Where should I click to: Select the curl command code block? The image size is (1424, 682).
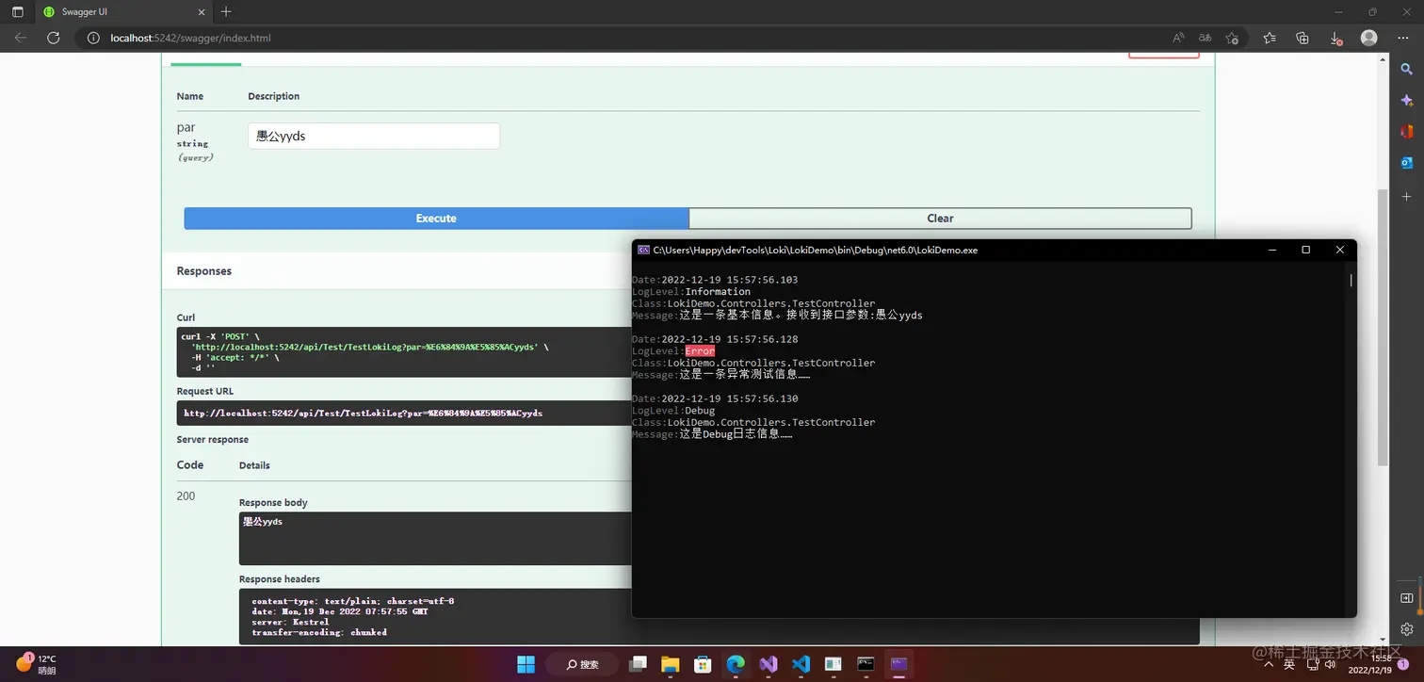[405, 352]
